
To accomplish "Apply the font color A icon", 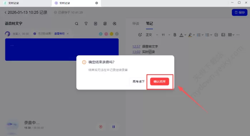I will point(181,35).
